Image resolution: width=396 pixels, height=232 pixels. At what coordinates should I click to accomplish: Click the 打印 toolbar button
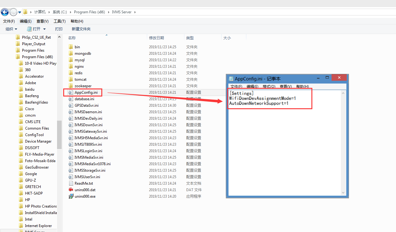(x=59, y=29)
